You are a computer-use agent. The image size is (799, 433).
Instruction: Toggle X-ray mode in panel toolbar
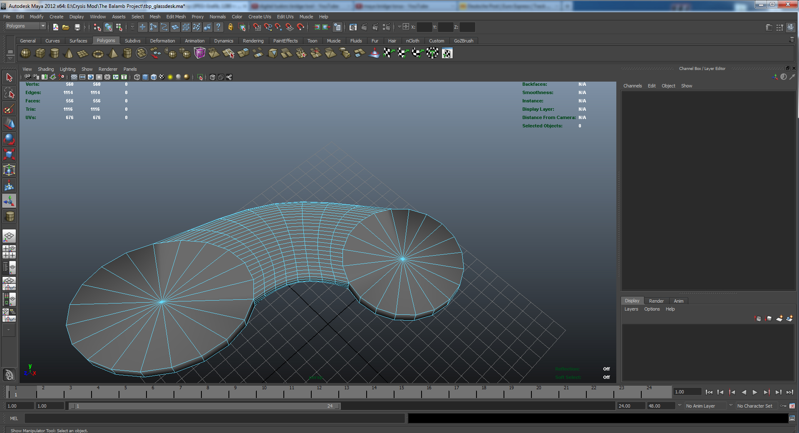(x=213, y=77)
